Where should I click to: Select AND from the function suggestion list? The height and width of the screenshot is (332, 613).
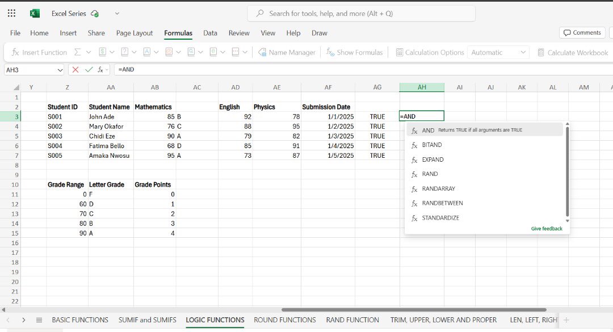(x=428, y=129)
